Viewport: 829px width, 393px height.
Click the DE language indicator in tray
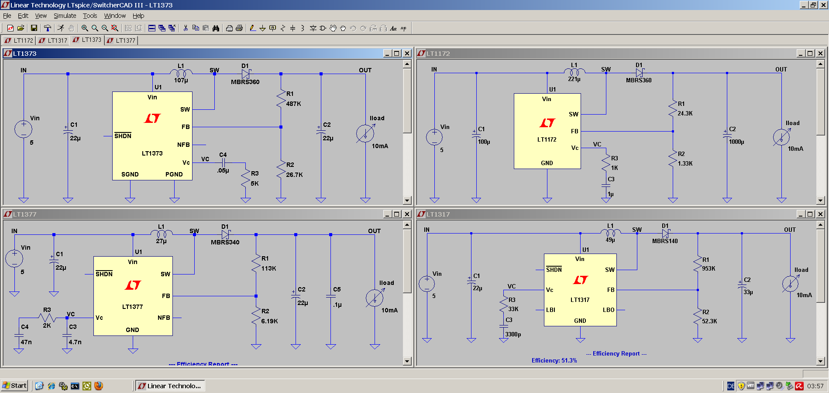(x=730, y=386)
